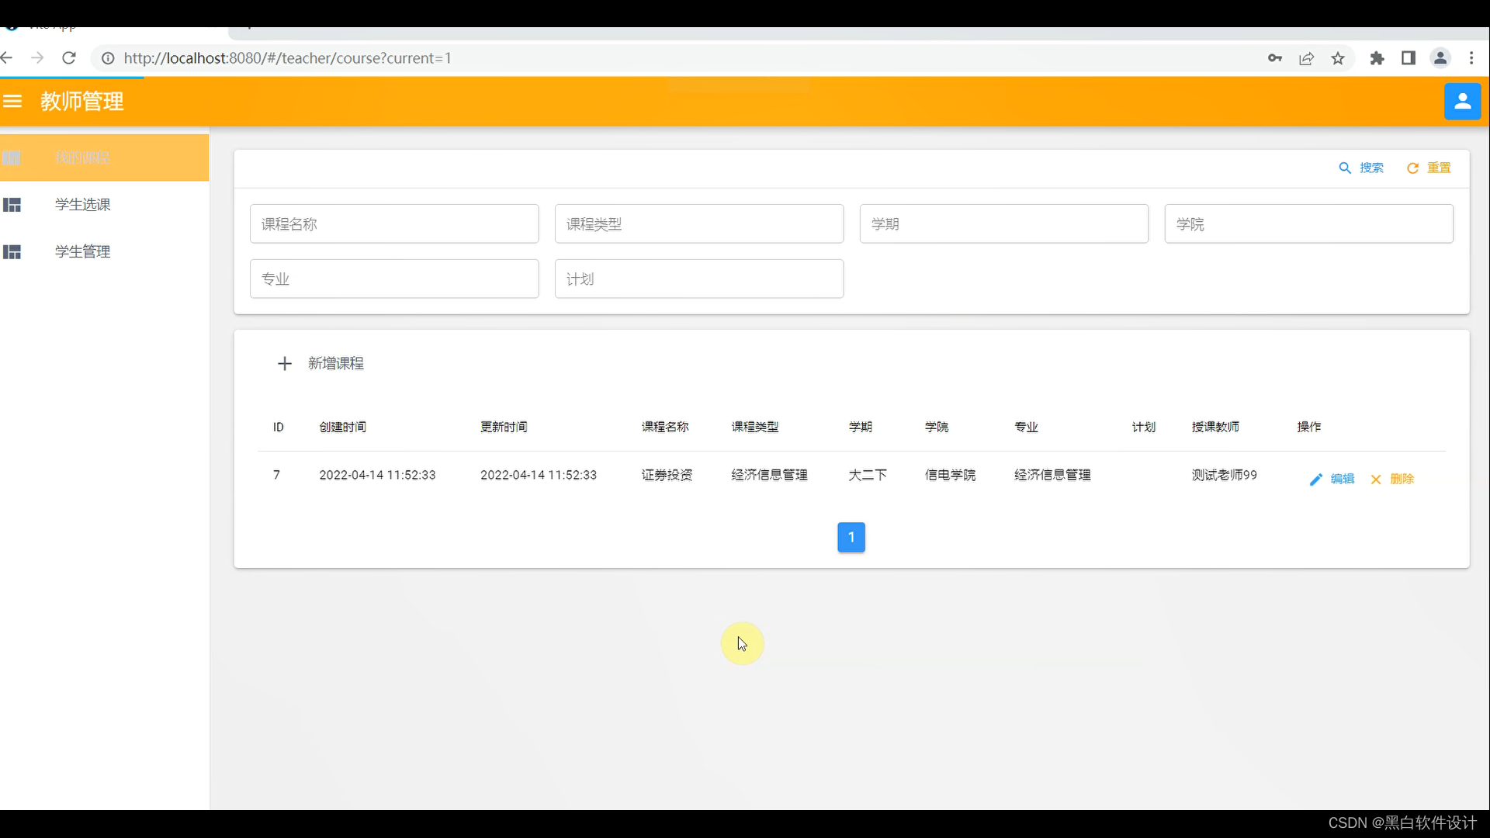Focus the 课程类型 filter field
The height and width of the screenshot is (838, 1490).
tap(698, 224)
